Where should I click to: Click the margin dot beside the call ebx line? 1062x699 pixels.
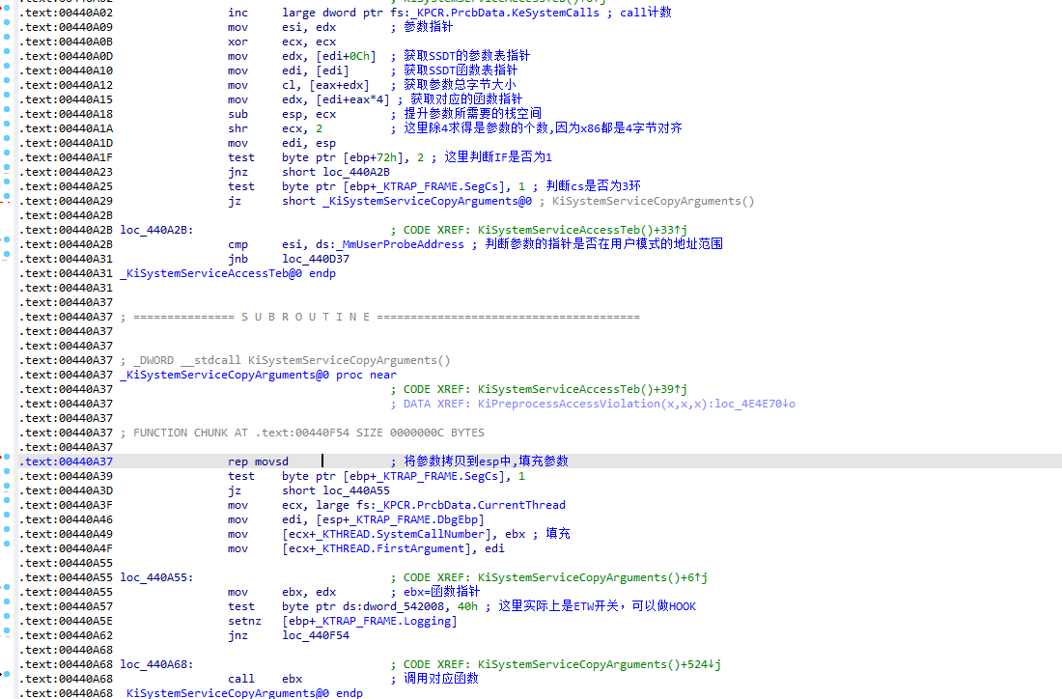(8, 679)
